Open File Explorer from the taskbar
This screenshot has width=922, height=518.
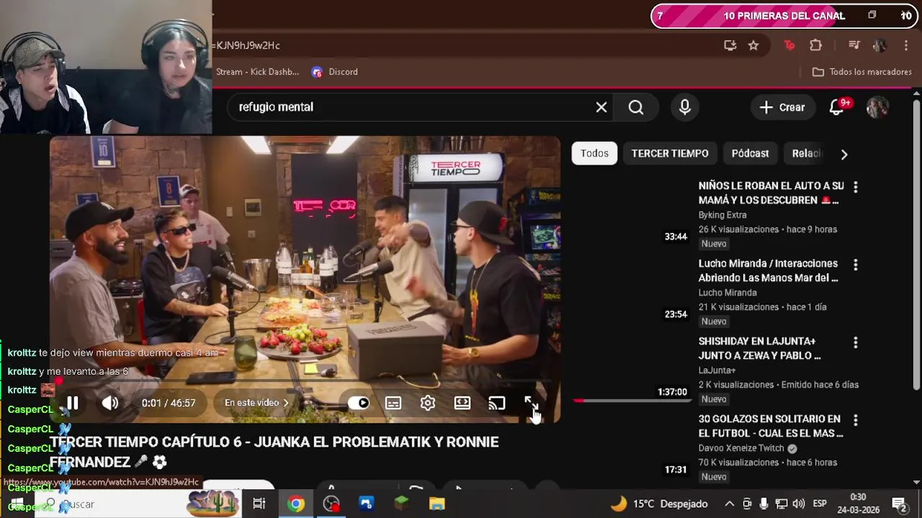pyautogui.click(x=437, y=504)
